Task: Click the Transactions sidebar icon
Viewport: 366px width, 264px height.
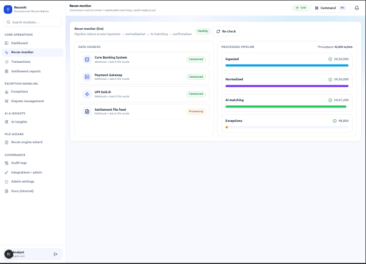Action: coord(6,62)
